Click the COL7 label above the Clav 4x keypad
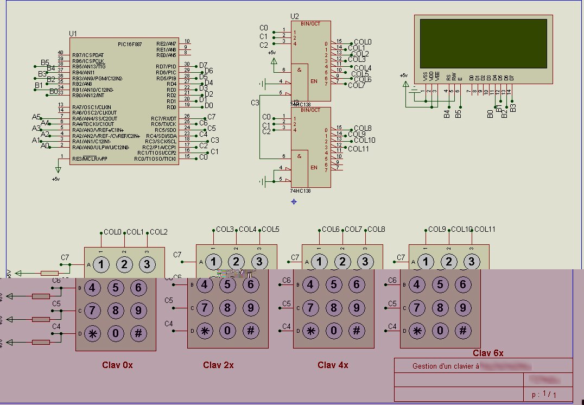 click(x=353, y=230)
